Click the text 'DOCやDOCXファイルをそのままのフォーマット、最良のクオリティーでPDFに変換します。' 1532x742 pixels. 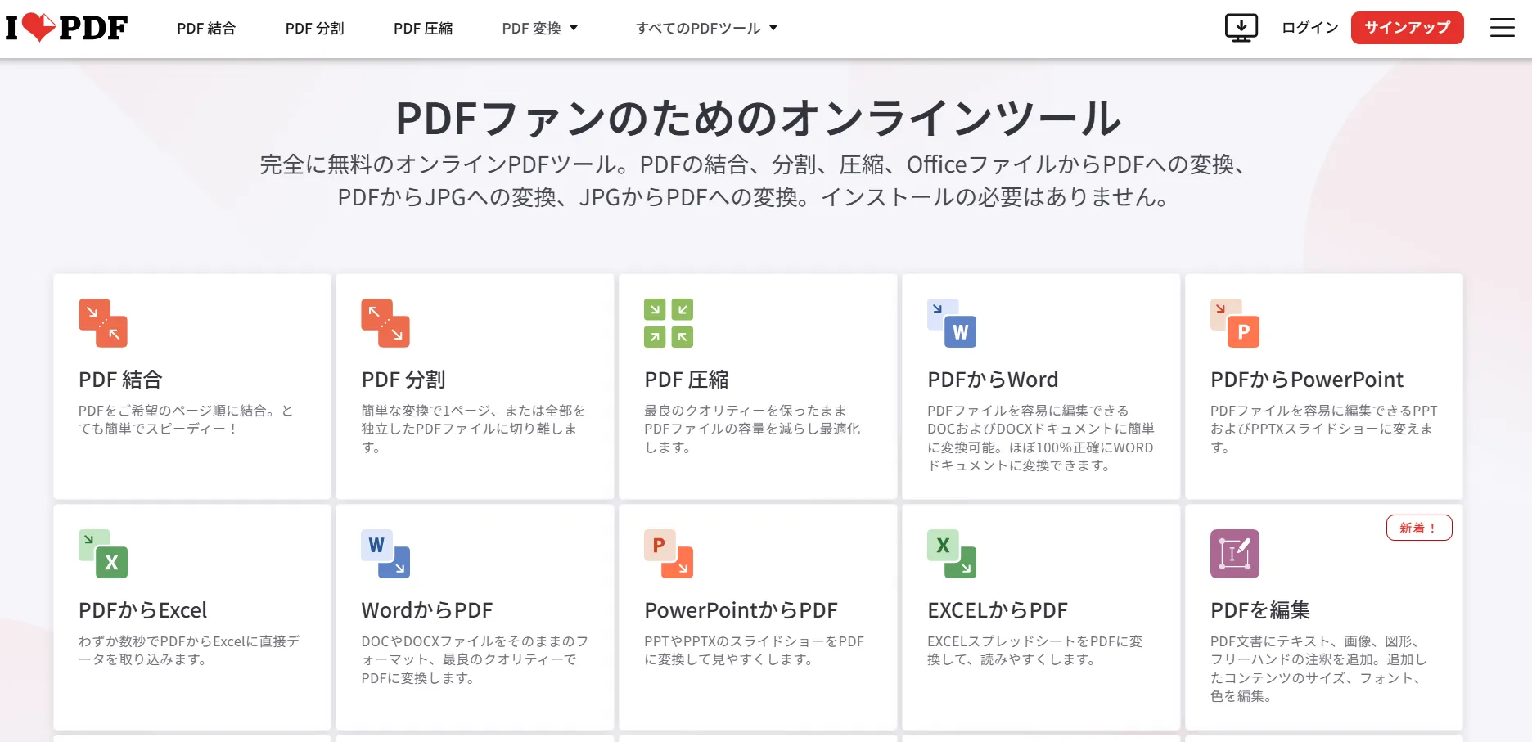[475, 659]
